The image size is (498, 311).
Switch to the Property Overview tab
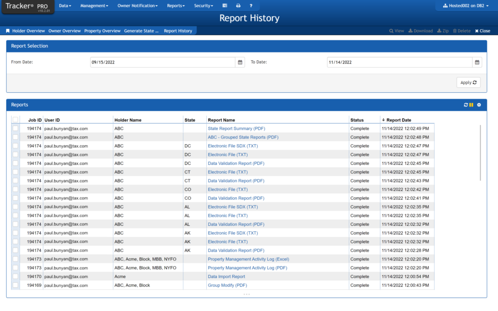click(x=102, y=30)
